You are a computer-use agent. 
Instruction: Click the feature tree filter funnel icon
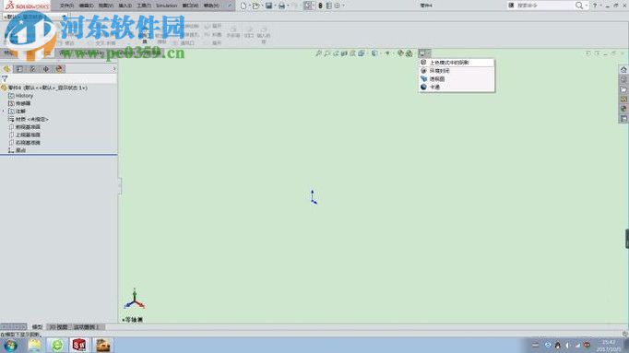point(5,79)
